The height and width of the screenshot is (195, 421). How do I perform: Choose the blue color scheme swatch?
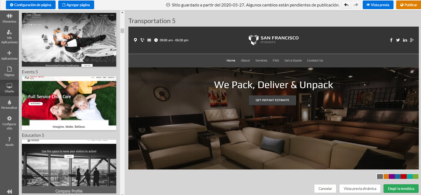398,176
